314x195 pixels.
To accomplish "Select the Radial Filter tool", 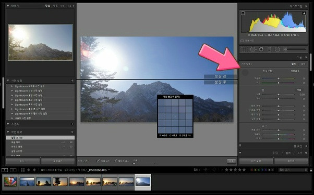I will 277,49.
